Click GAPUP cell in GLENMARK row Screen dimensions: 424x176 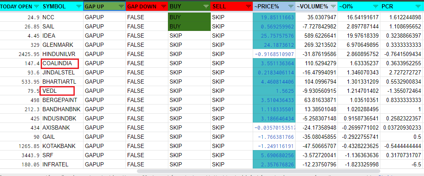[x=105, y=45]
